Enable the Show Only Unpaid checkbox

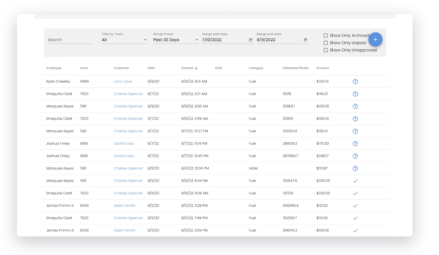coord(325,43)
